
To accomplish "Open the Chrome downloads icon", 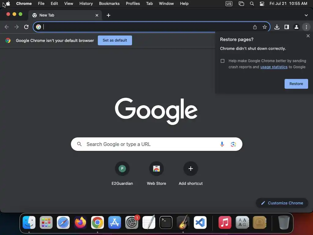I will click(277, 27).
